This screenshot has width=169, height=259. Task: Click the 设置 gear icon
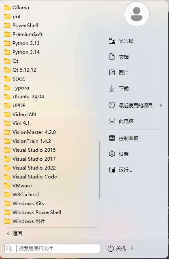(112, 154)
